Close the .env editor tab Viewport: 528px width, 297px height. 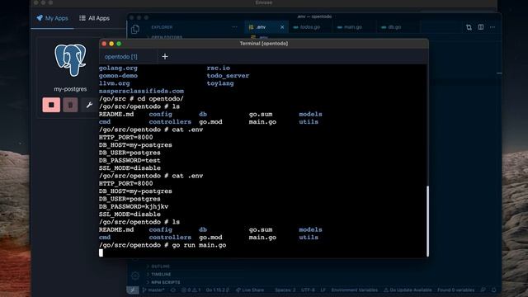pos(282,27)
